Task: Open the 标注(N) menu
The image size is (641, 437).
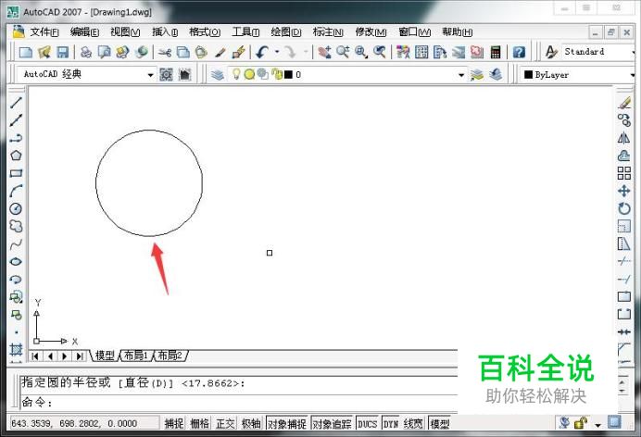Action: click(x=328, y=31)
